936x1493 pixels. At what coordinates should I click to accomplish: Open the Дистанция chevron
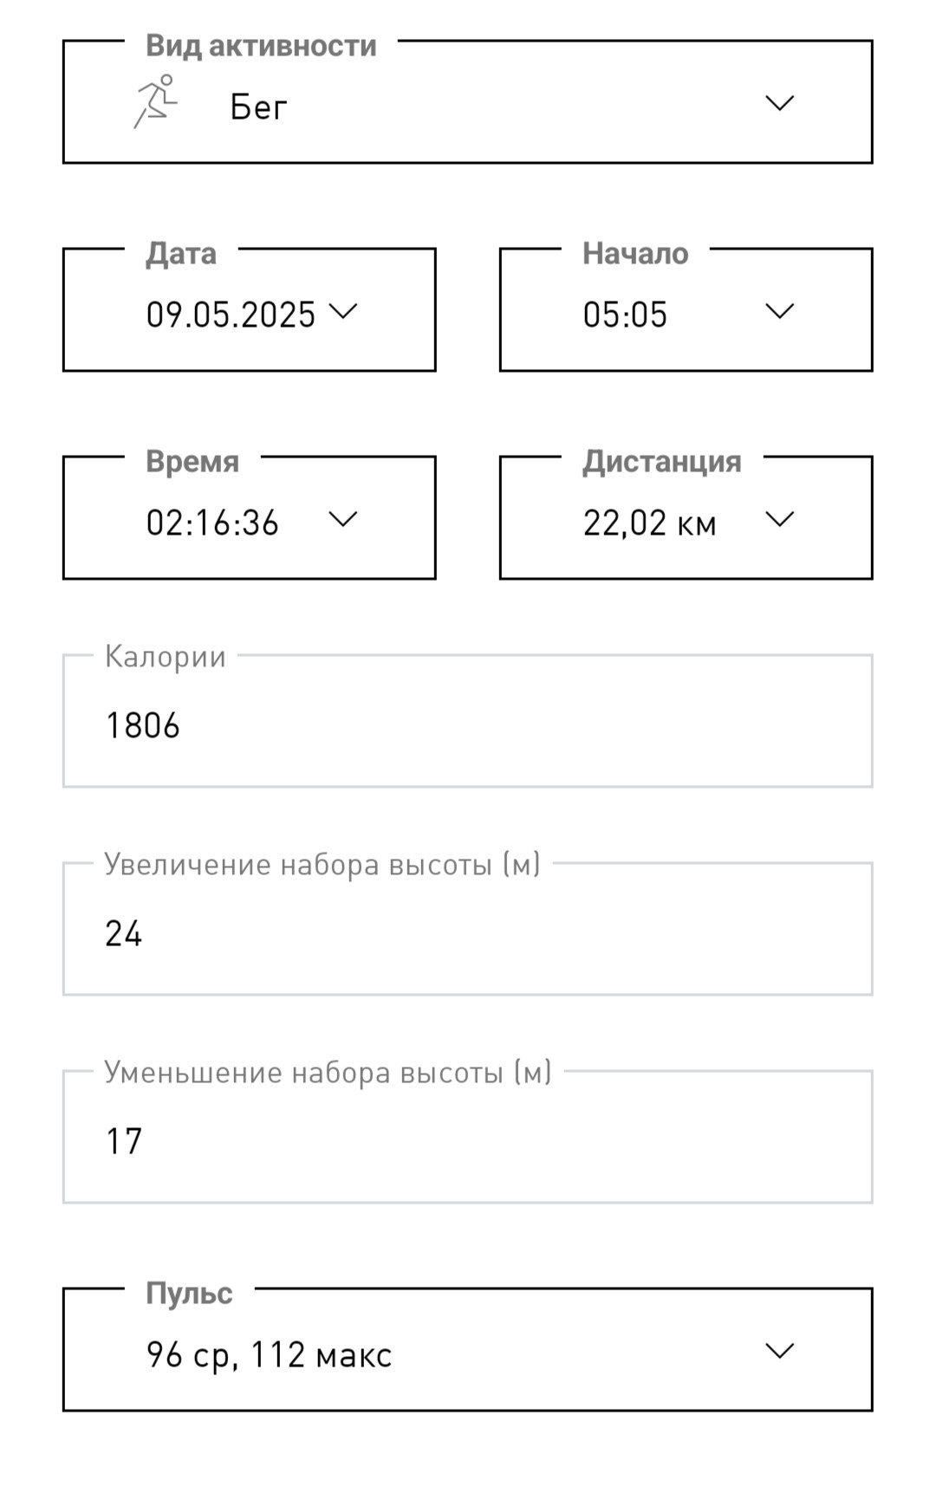click(779, 519)
